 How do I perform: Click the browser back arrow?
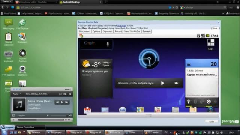click(x=3, y=7)
